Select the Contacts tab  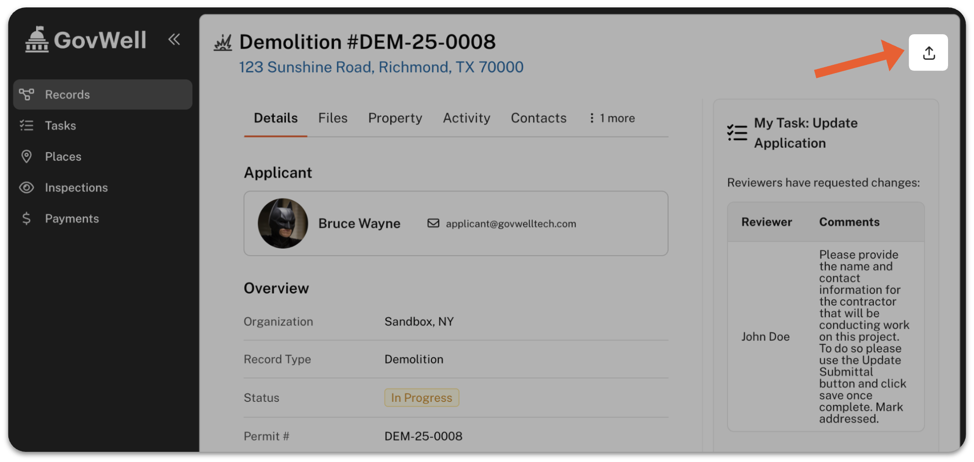538,118
